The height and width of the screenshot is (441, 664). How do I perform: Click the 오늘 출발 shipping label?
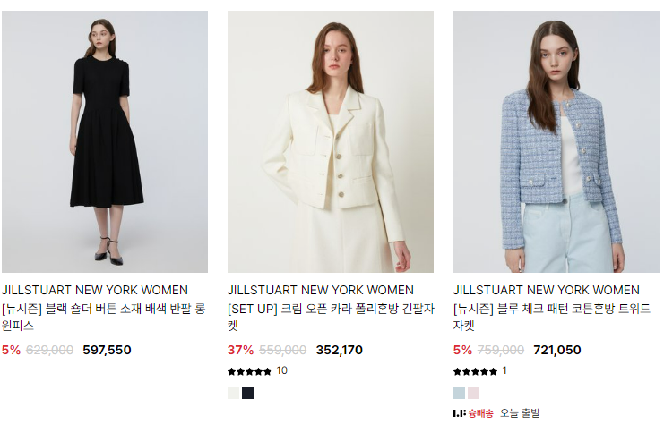(521, 413)
